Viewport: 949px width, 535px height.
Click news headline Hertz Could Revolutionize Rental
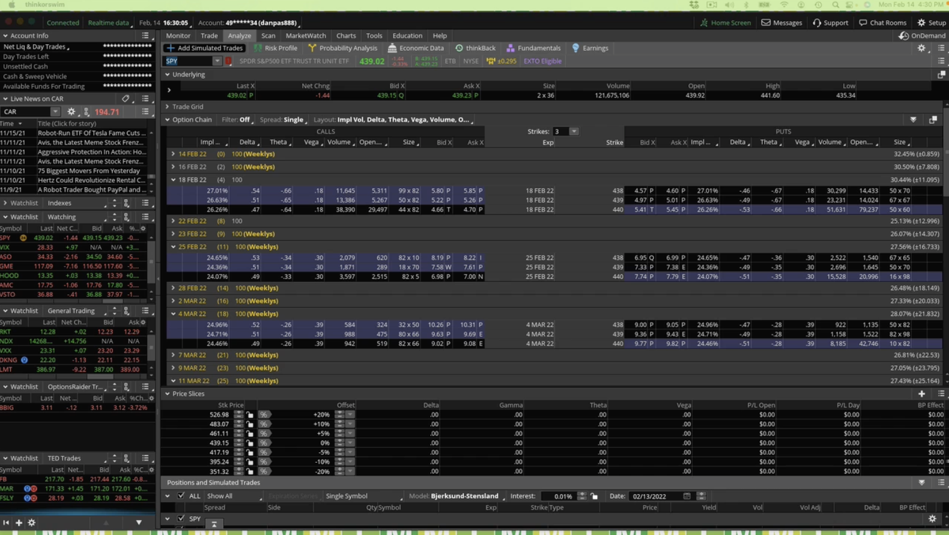(92, 180)
